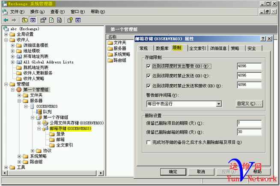The image size is (280, 186).
Task: Click the 取消 button
Action: point(201,172)
